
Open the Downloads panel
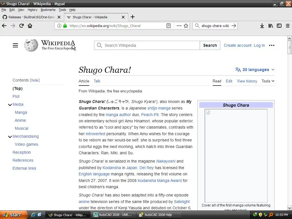(262, 26)
